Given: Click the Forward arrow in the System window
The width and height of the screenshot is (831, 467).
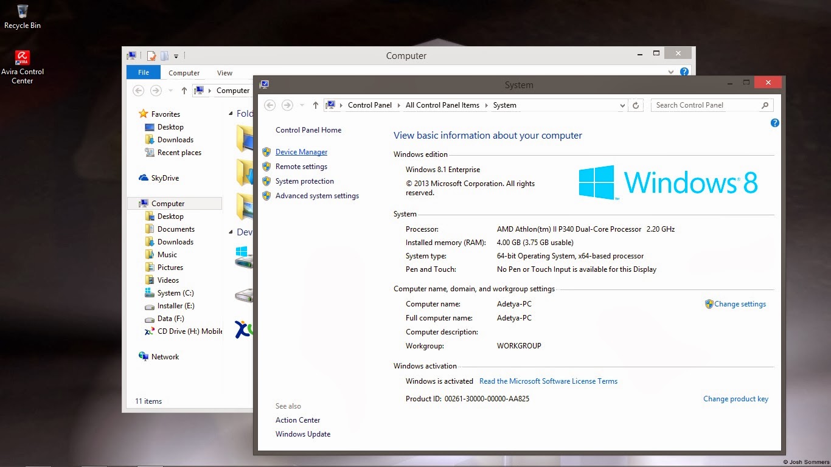Looking at the screenshot, I should point(287,105).
